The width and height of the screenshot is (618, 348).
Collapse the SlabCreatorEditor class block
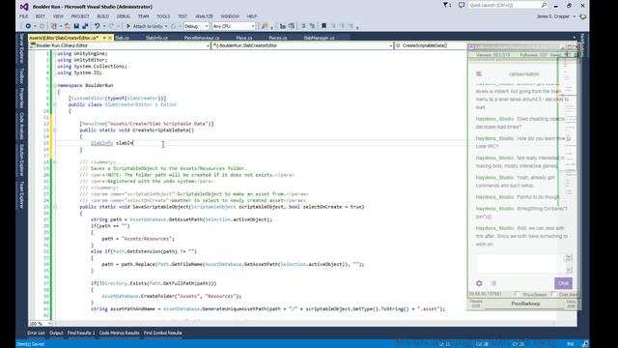coord(55,104)
